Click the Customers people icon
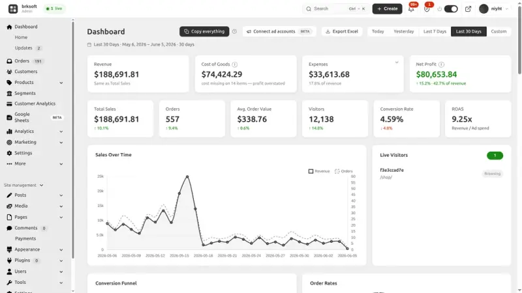 [9, 72]
